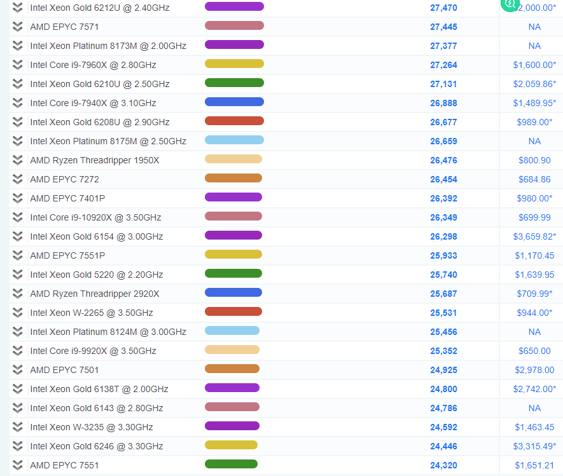563x476 pixels.
Task: Expand AMD Ryzen Threadripper 1950X row chevron
Action: [x=18, y=160]
